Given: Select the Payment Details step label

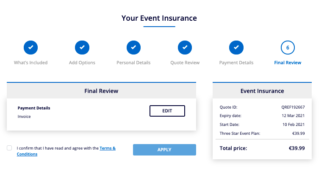Looking at the screenshot, I should click(236, 63).
